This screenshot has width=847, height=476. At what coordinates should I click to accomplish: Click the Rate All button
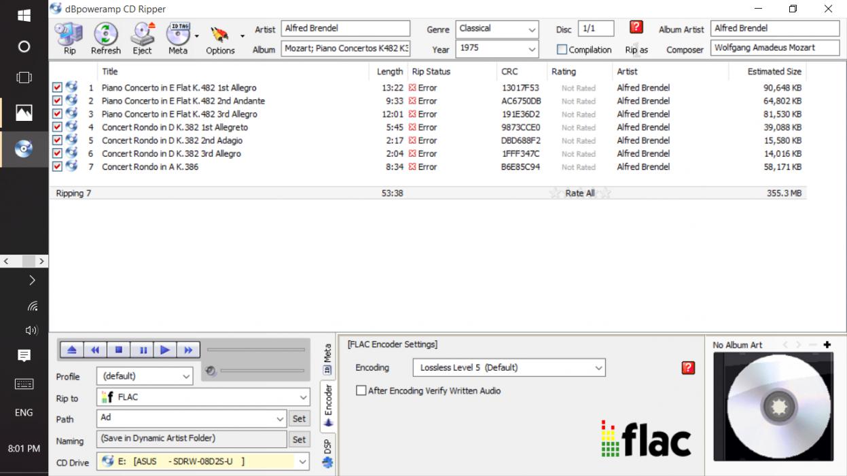click(579, 194)
